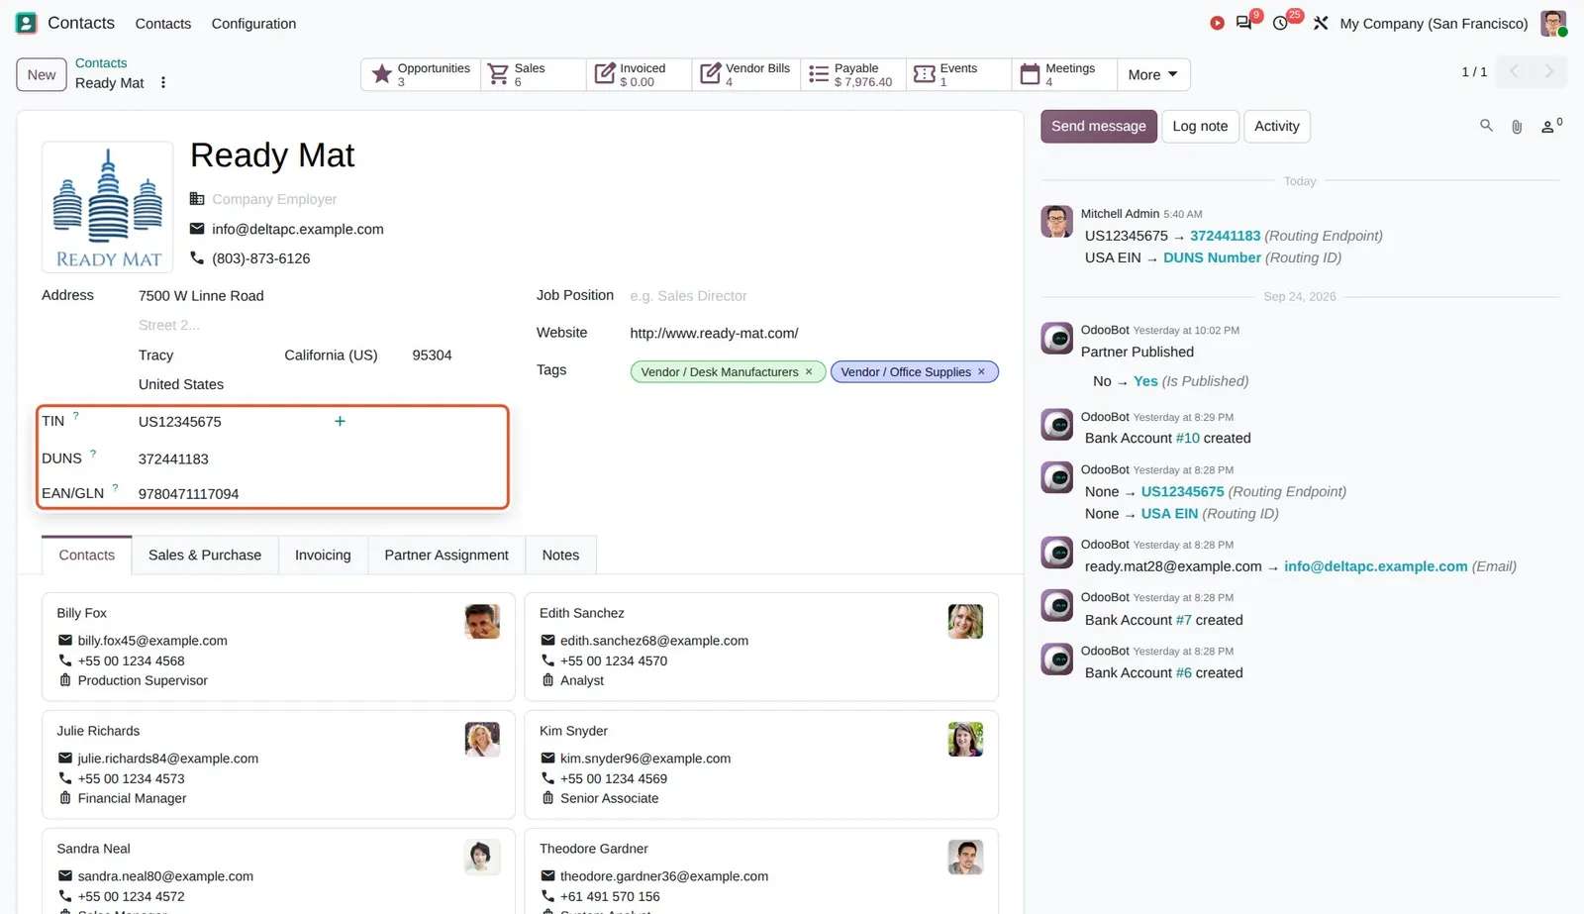Viewport: 1584px width, 914px height.
Task: Go to the next record arrow
Action: point(1549,71)
